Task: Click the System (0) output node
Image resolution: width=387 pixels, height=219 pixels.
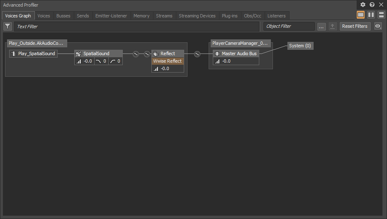Action: coord(300,46)
